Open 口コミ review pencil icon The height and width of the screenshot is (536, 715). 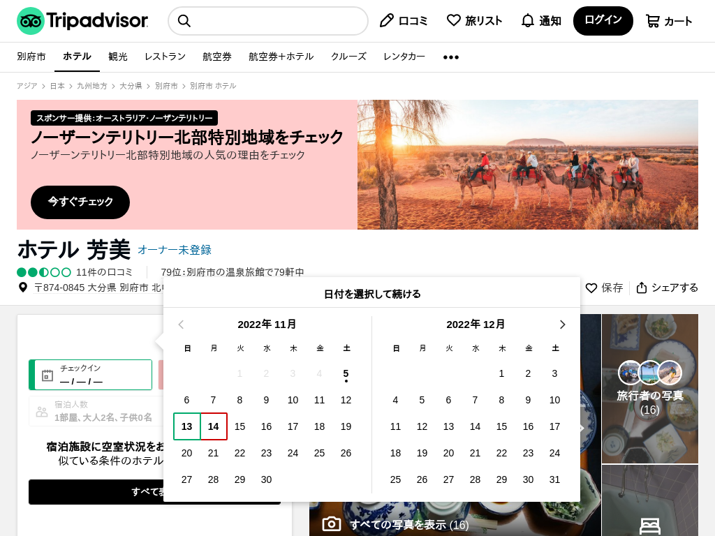[x=387, y=21]
